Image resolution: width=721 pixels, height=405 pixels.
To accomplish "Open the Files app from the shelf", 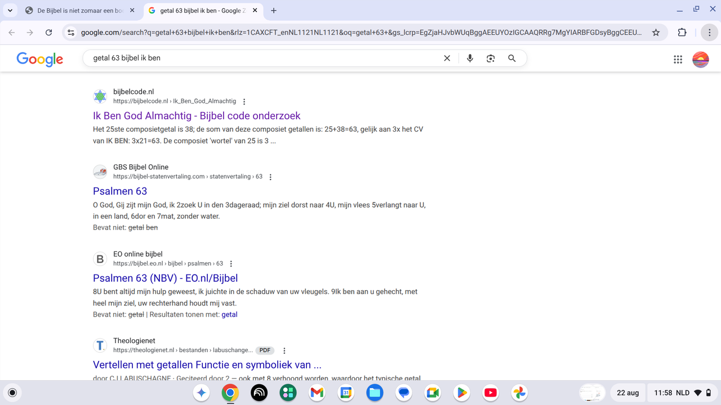I will [x=375, y=393].
